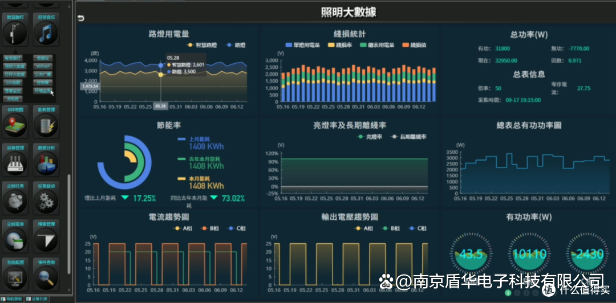Open the 智慧路灯 street lamp round icon
Viewport: 616px width, 303px height.
click(14, 34)
